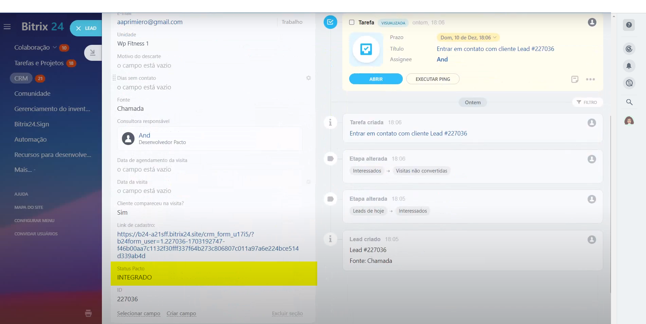Click the print icon in sidebar
Image resolution: width=646 pixels, height=324 pixels.
(88, 313)
